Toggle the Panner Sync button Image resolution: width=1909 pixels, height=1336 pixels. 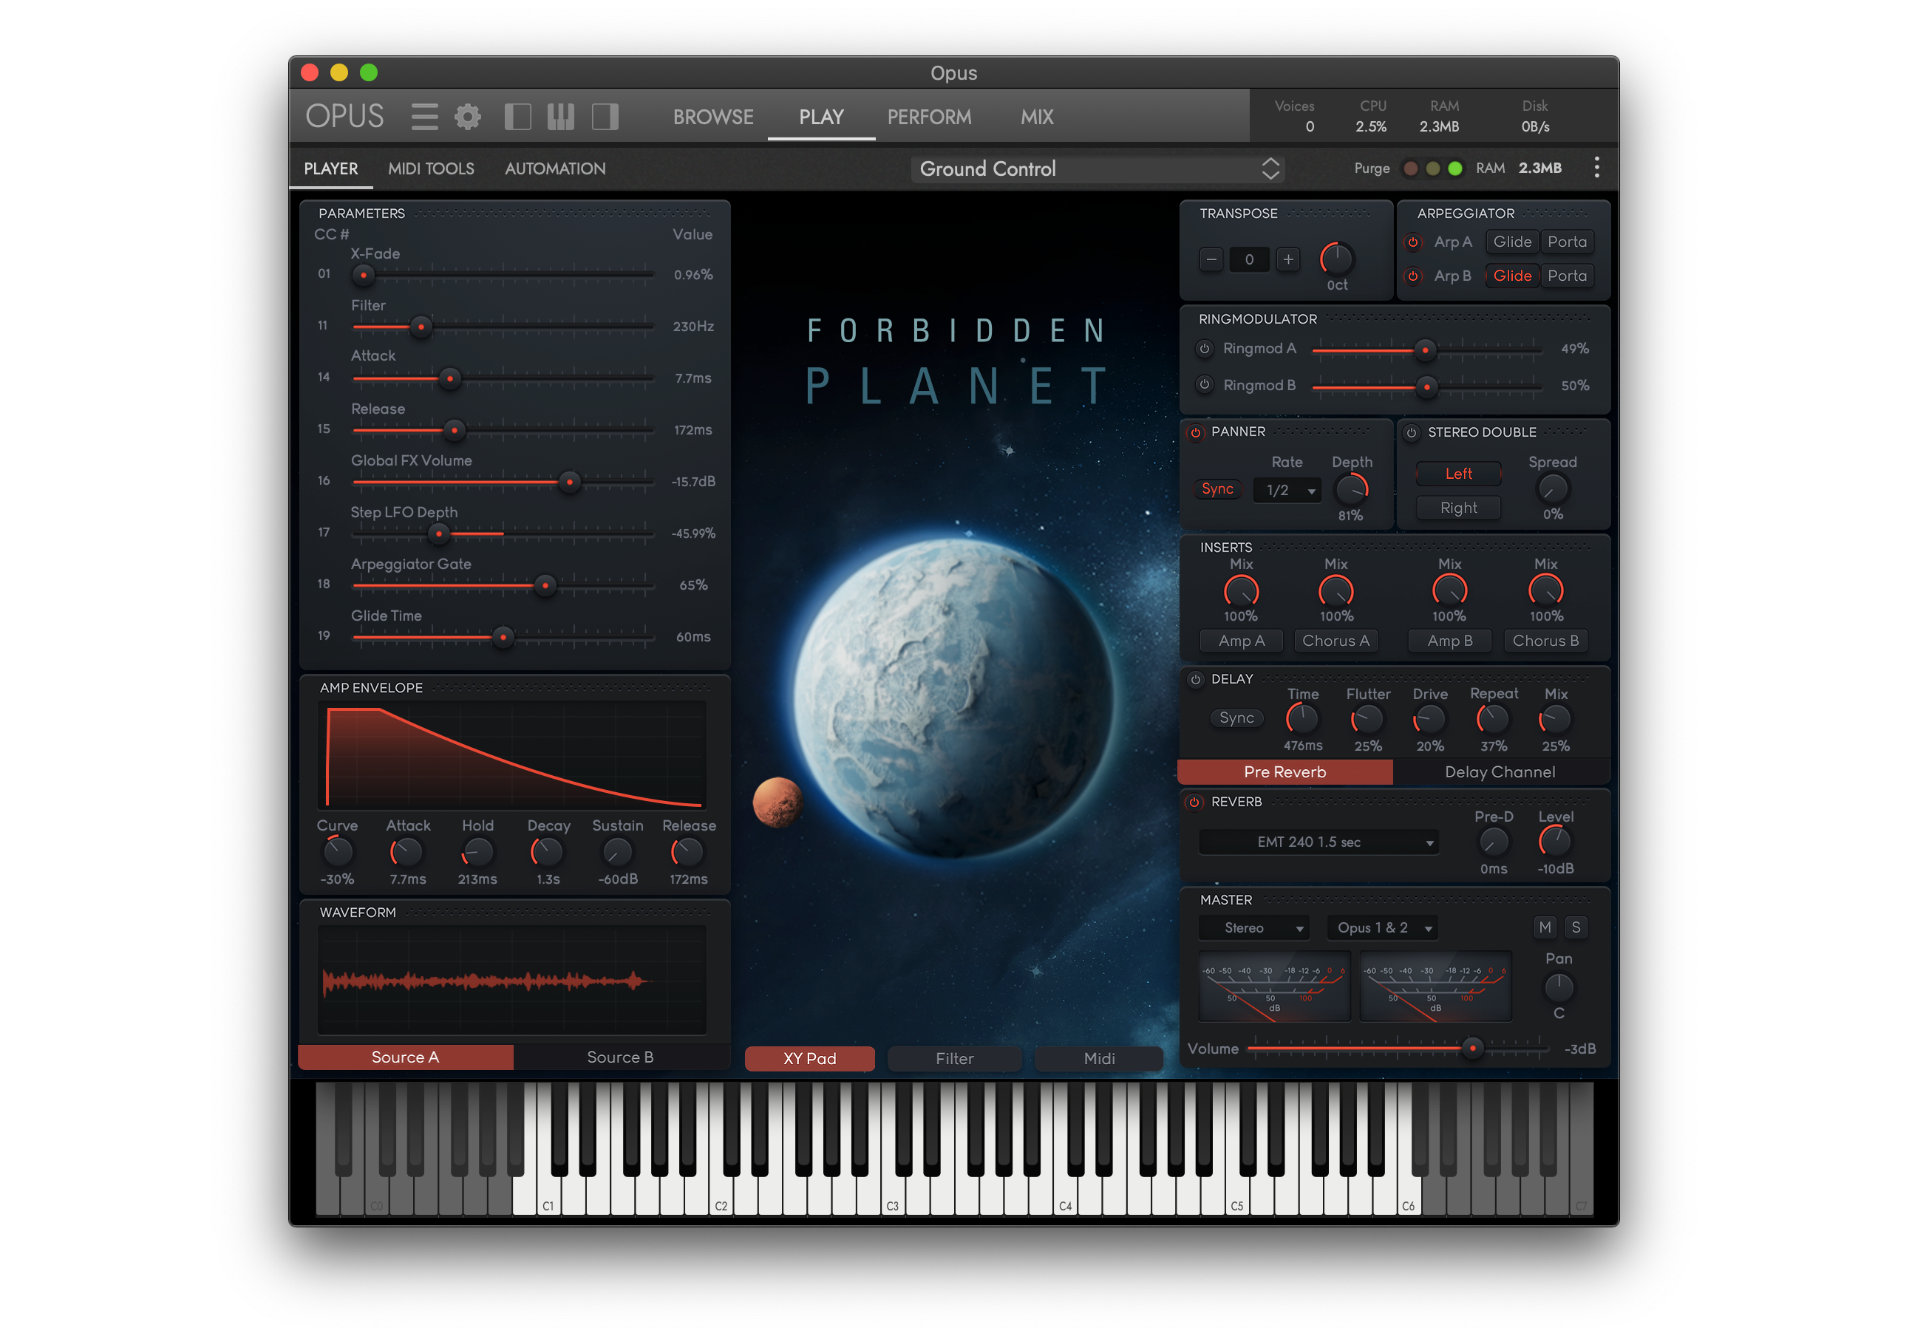[1217, 490]
